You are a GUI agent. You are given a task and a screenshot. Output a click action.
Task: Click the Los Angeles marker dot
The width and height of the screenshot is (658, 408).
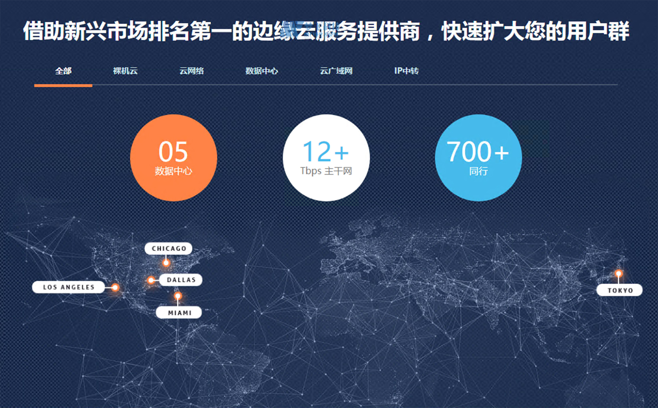[x=115, y=287]
